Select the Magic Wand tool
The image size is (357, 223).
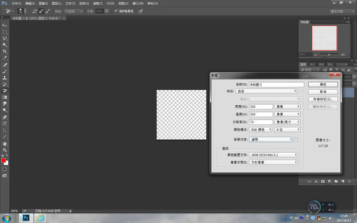coord(5,45)
